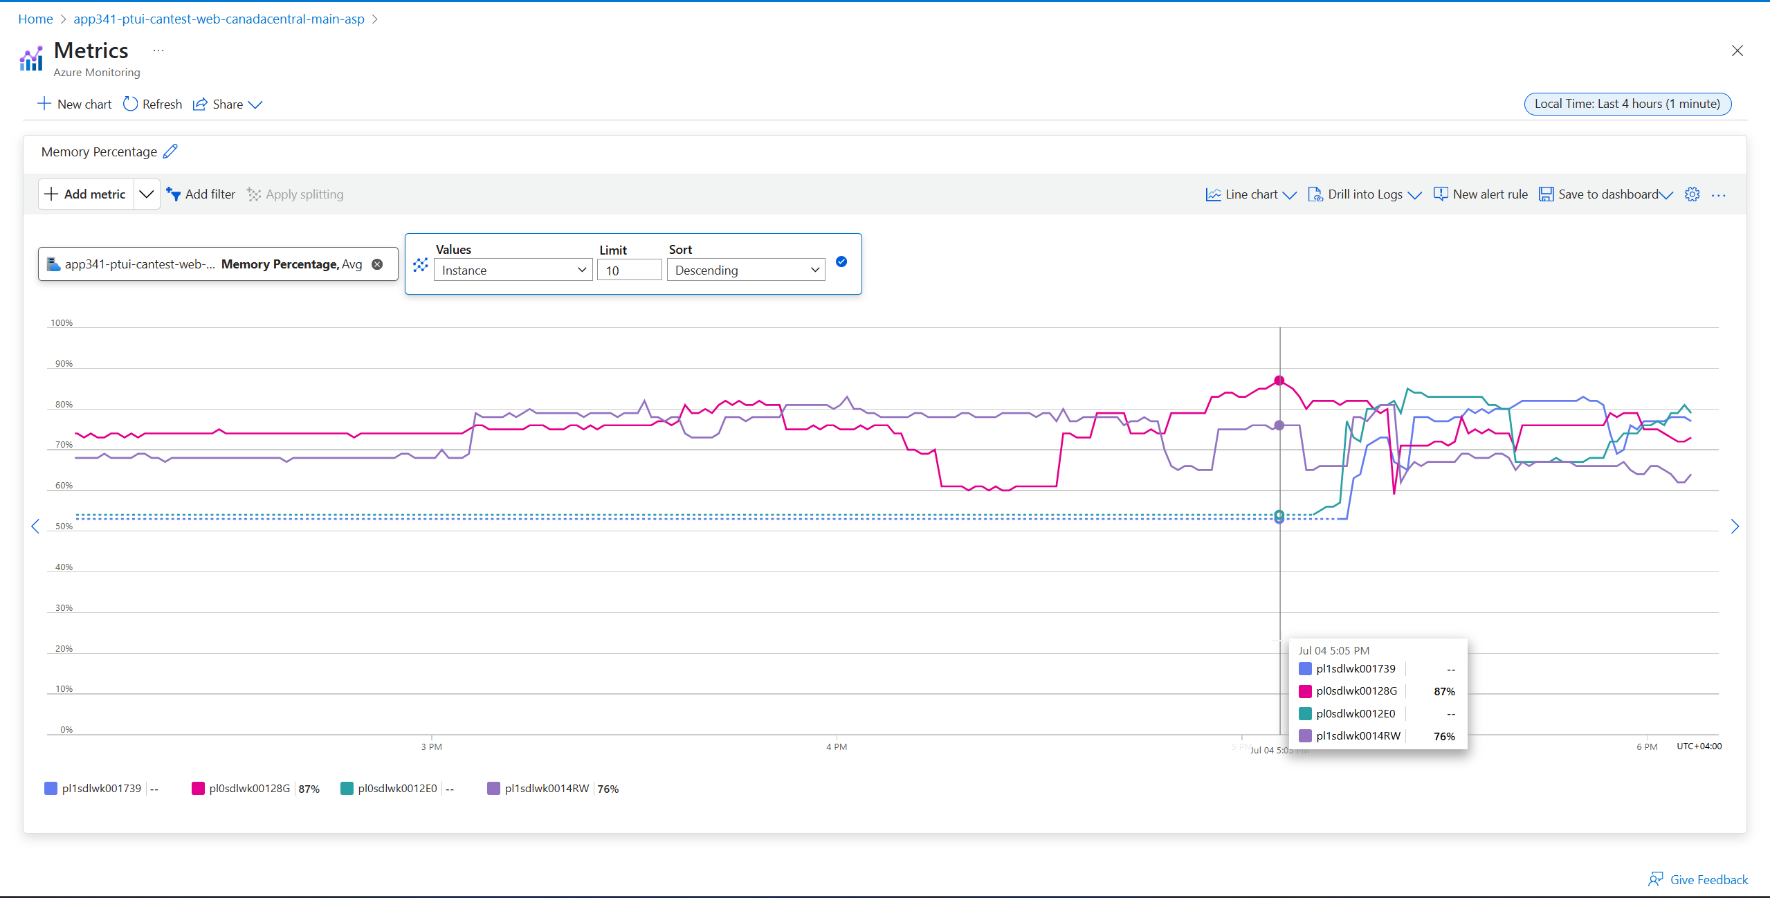Open chart settings gear icon
This screenshot has width=1770, height=898.
(x=1692, y=194)
